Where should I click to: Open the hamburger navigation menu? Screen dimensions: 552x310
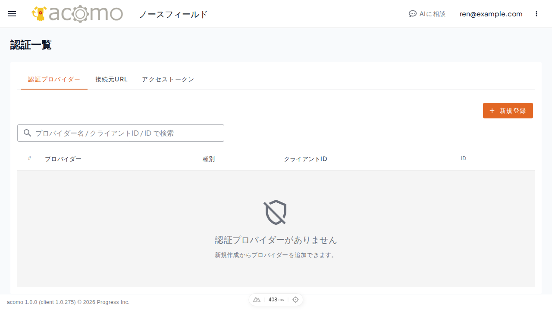pyautogui.click(x=12, y=14)
